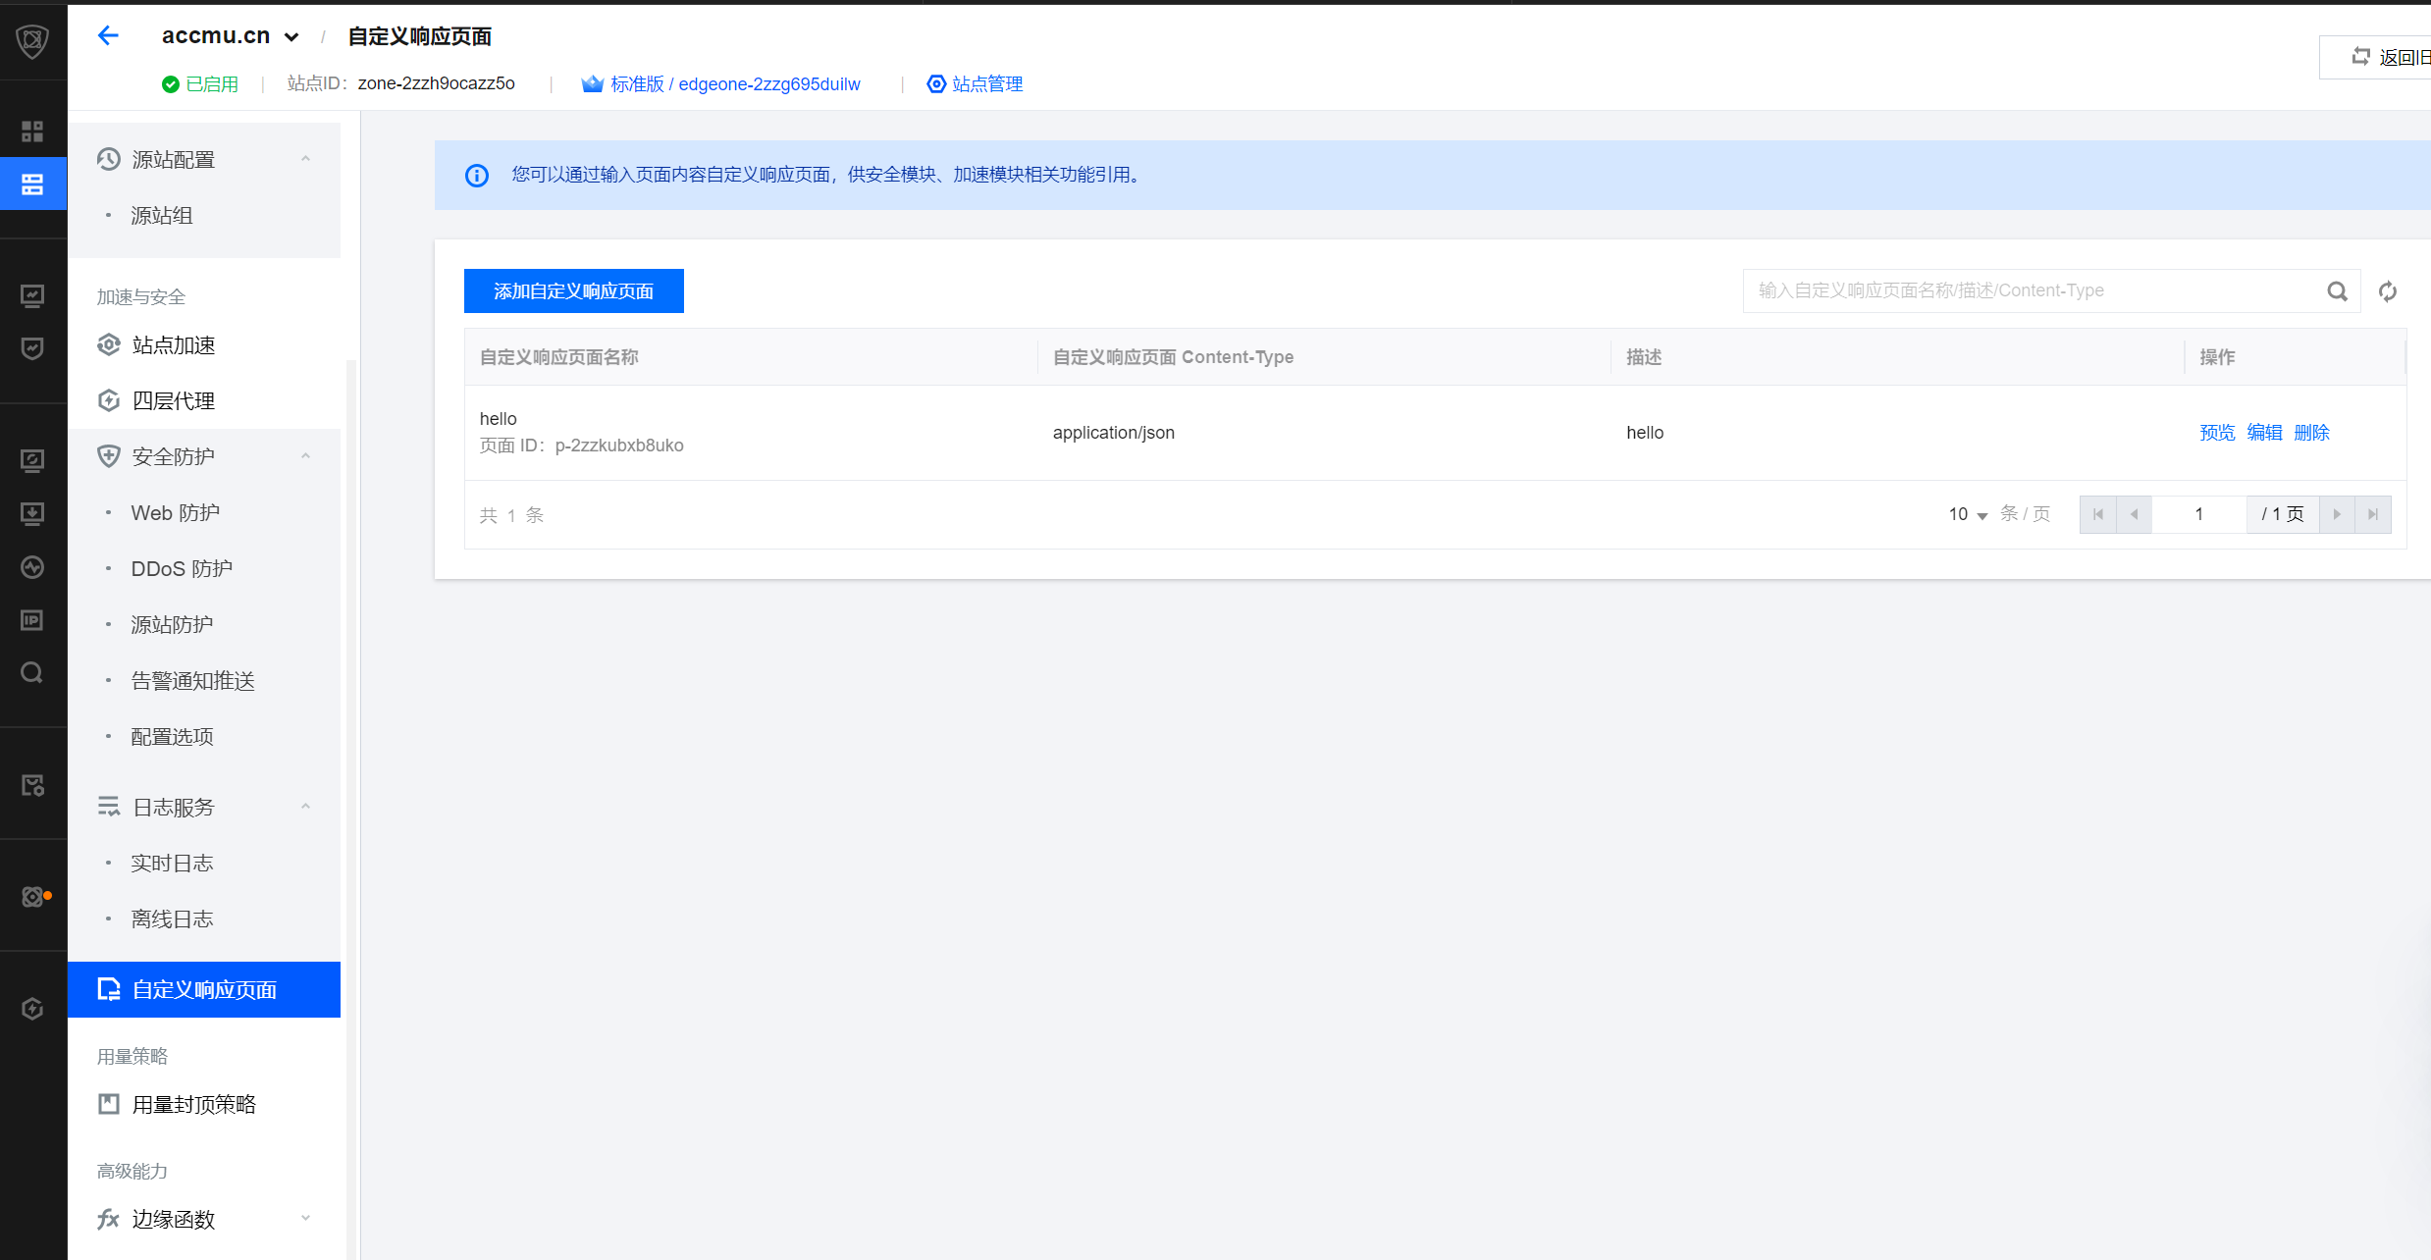Open 实时日志 submenu item
This screenshot has height=1260, width=2431.
pos(172,863)
